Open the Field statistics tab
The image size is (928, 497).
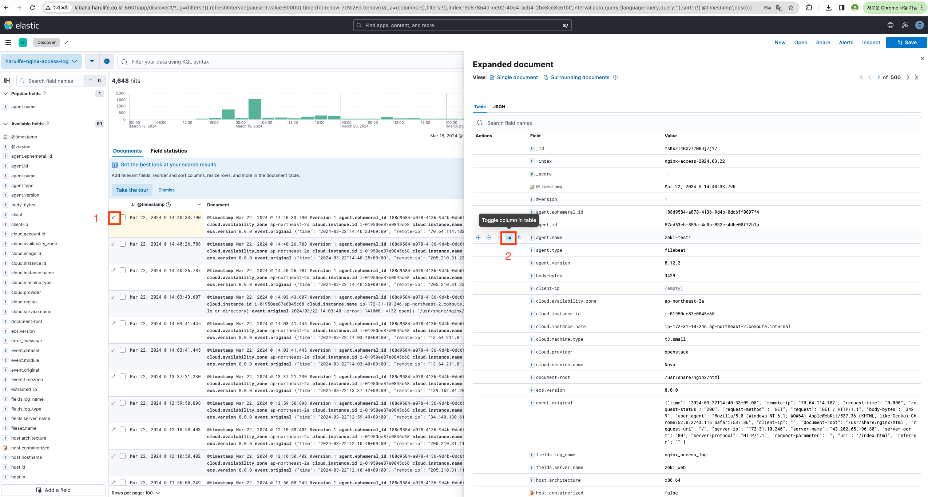tap(168, 151)
